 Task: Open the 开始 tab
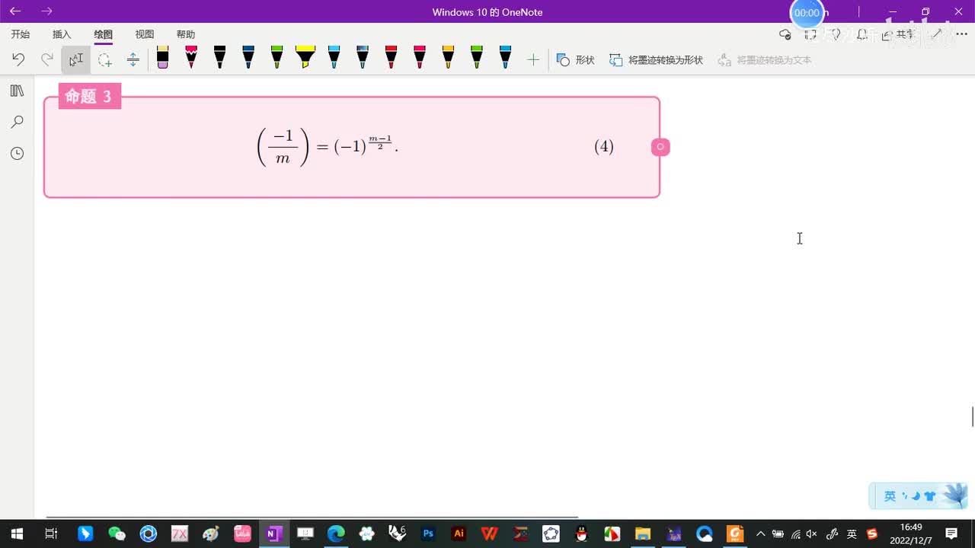pos(21,34)
